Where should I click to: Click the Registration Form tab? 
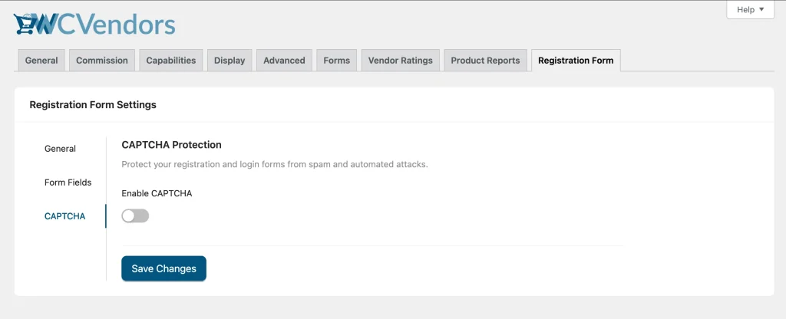click(x=576, y=61)
